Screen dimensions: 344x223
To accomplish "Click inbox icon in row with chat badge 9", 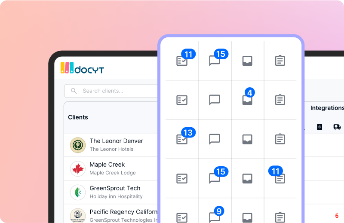I will 247,217.
